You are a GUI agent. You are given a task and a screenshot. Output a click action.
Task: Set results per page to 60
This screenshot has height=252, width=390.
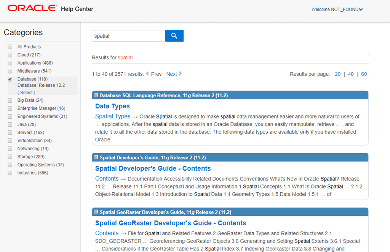point(364,74)
